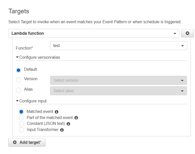Click the Targets heading text
The width and height of the screenshot is (195, 154).
[x=19, y=11]
